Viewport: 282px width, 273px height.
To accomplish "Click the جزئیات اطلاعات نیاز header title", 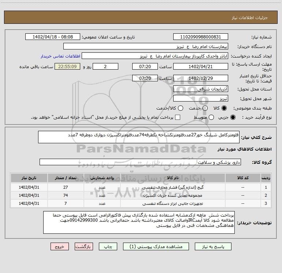I will pyautogui.click(x=250, y=18).
